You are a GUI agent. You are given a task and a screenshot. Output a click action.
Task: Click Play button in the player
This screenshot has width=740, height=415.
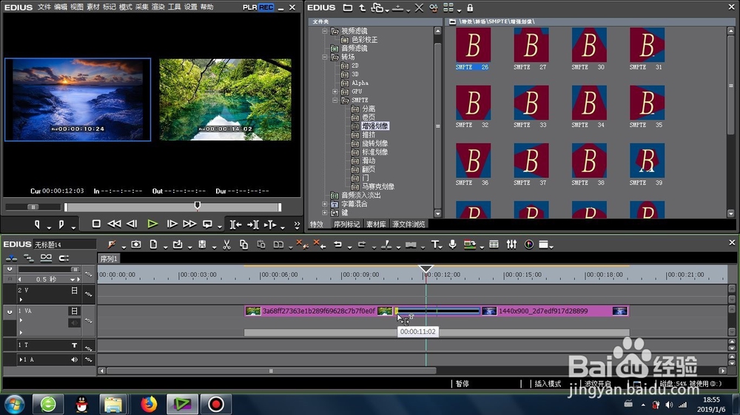tap(152, 224)
